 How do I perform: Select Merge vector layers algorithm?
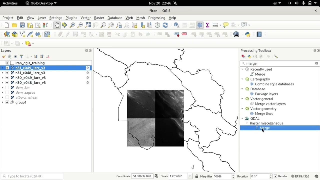click(x=270, y=104)
